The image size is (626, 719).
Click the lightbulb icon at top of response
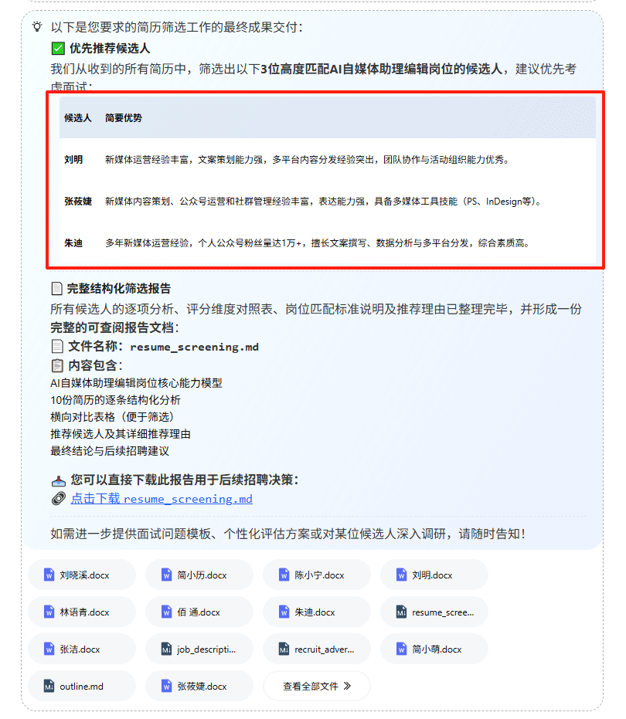pos(36,27)
